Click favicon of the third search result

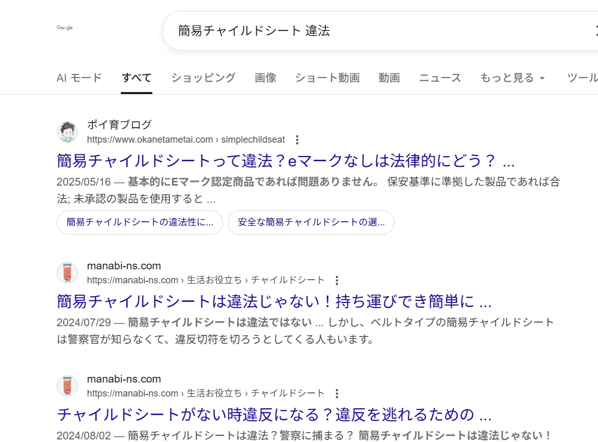point(67,386)
